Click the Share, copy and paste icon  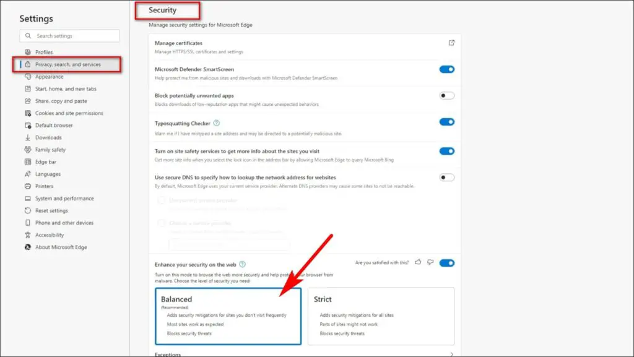point(28,101)
